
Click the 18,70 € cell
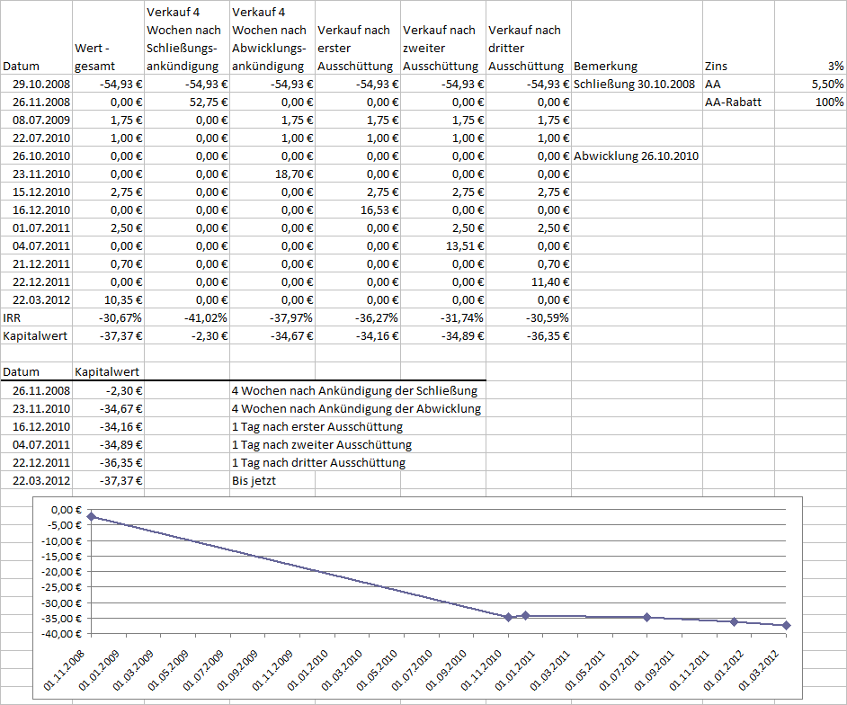tap(272, 174)
